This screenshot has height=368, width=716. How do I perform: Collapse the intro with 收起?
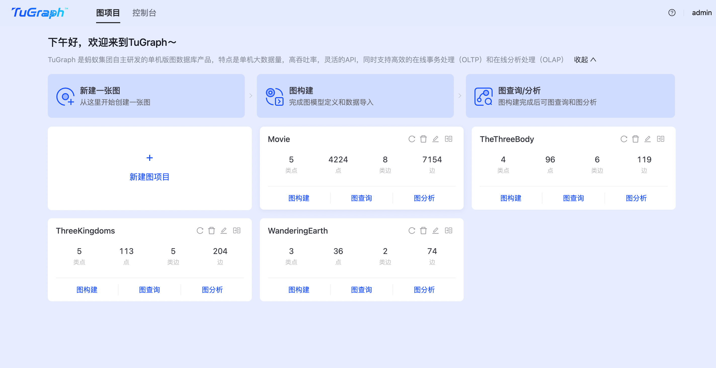pos(585,59)
